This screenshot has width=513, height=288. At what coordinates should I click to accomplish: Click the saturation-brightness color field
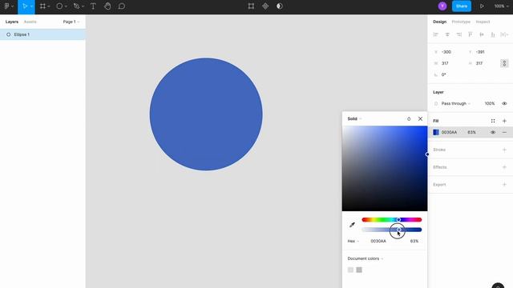(x=385, y=169)
